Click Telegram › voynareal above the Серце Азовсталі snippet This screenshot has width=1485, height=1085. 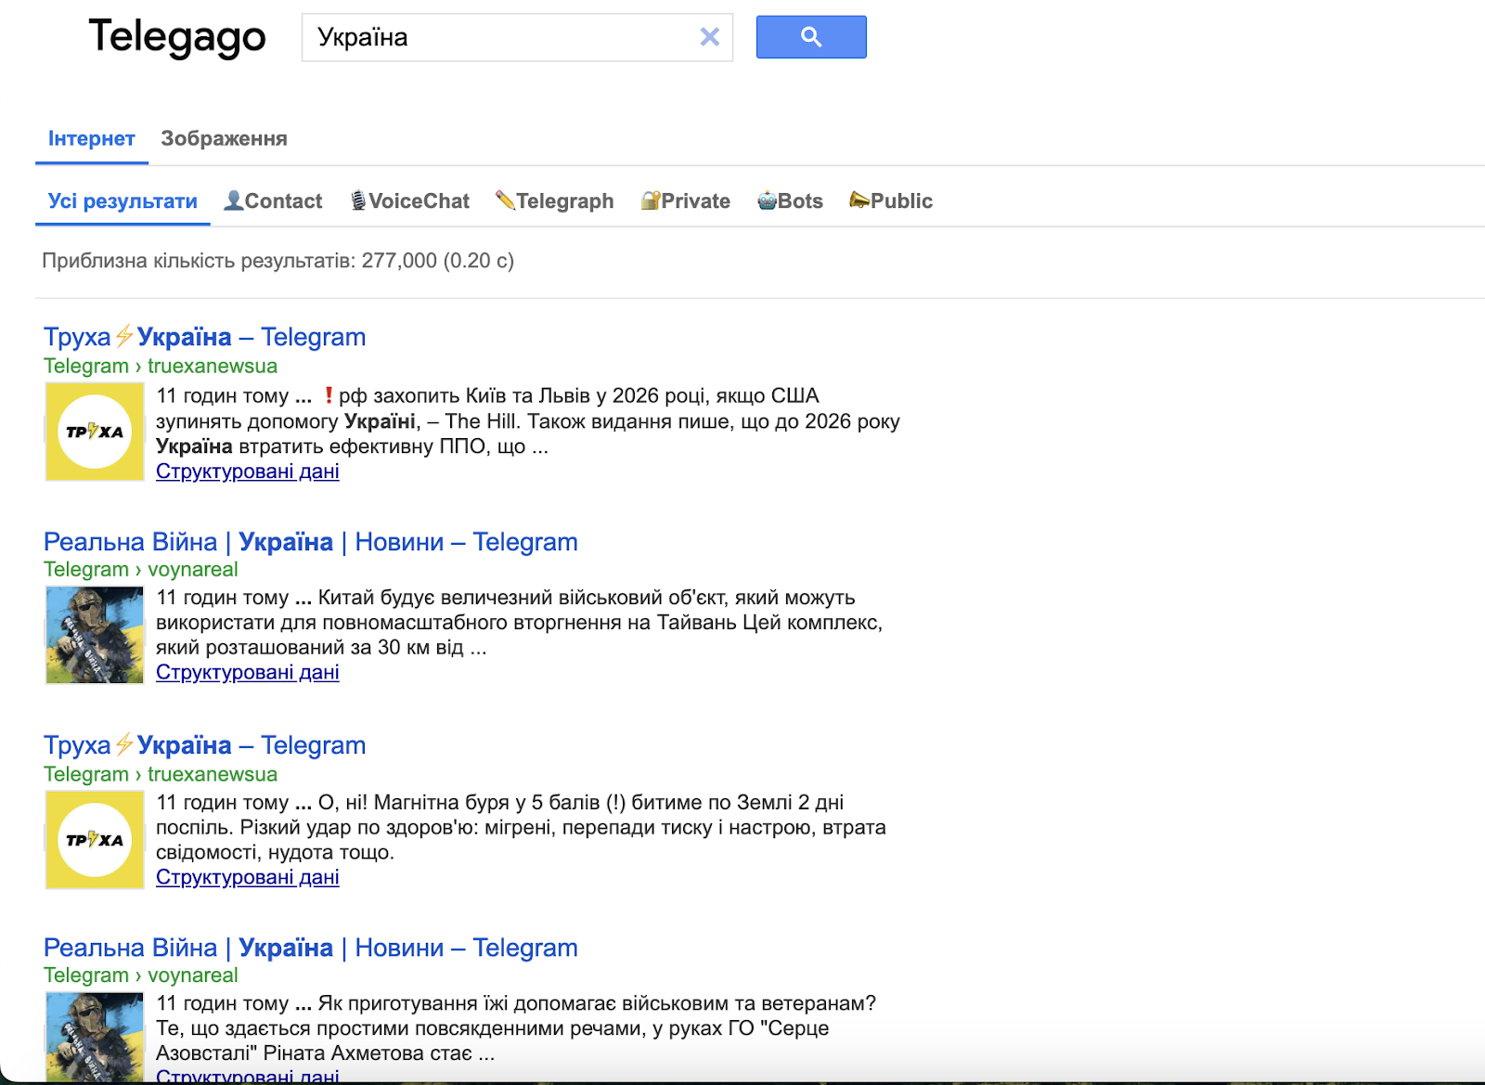click(141, 975)
